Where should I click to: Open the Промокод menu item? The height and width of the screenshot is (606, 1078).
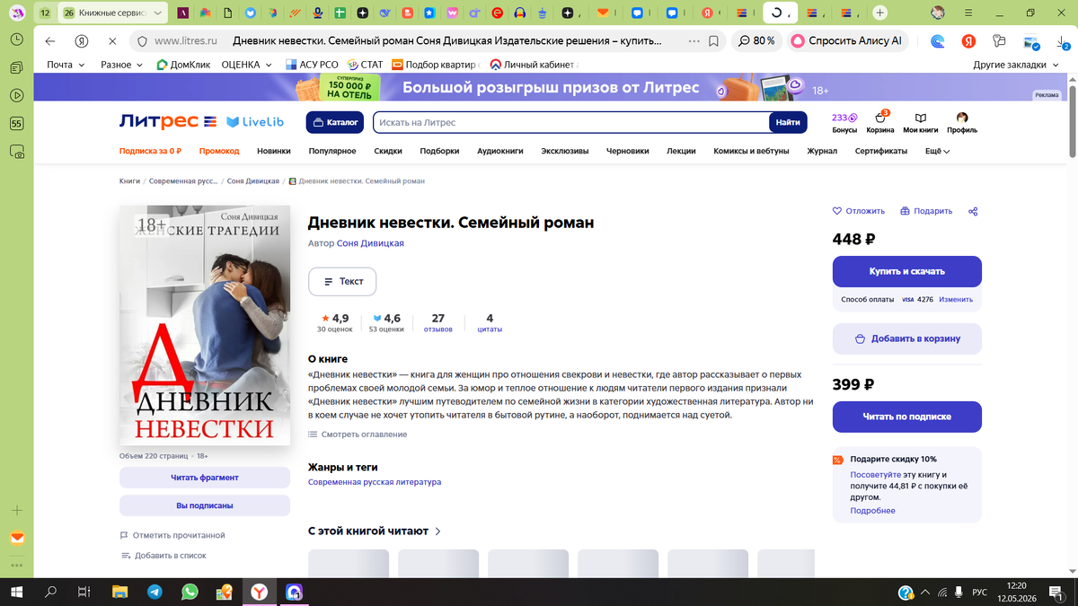click(219, 152)
